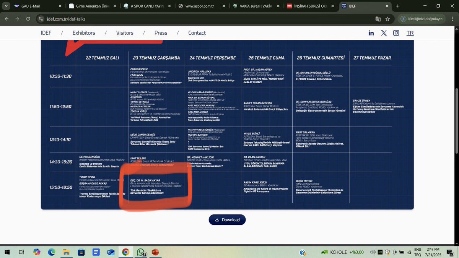Open the Chrome tab search dropdown arrow
Viewport: 459px width, 258px height.
pyautogui.click(x=6, y=6)
